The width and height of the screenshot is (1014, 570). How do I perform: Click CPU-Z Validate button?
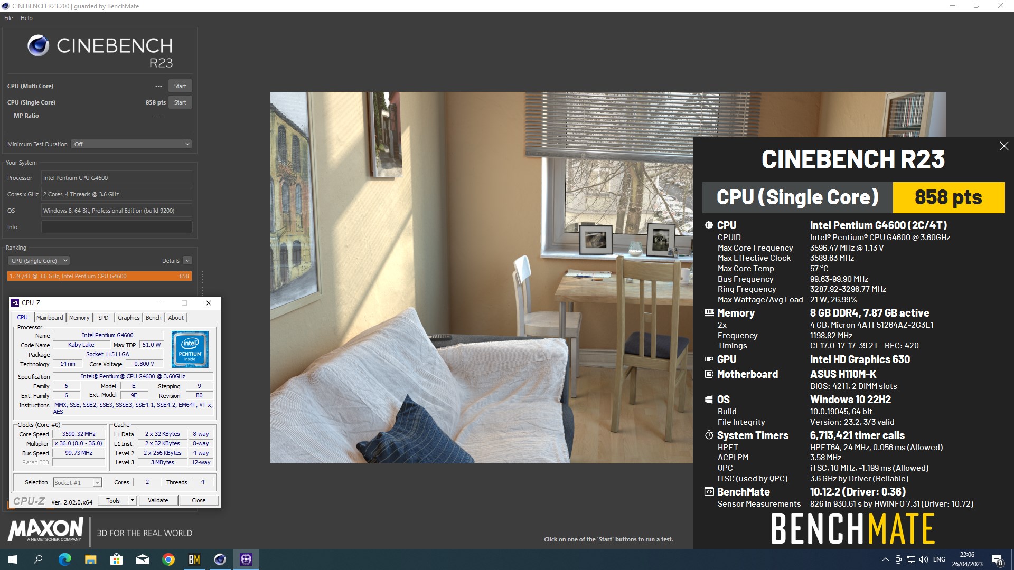tap(158, 501)
